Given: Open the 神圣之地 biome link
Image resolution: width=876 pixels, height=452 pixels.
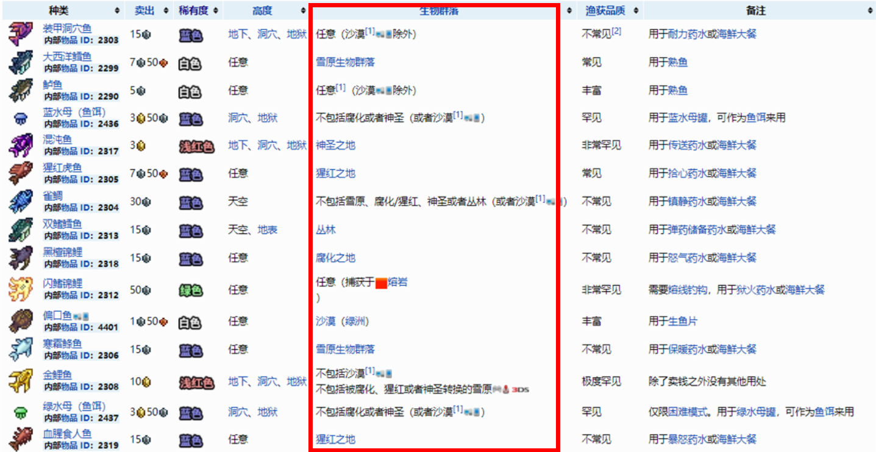Looking at the screenshot, I should (x=335, y=146).
